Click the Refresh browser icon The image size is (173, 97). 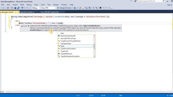[75, 8]
